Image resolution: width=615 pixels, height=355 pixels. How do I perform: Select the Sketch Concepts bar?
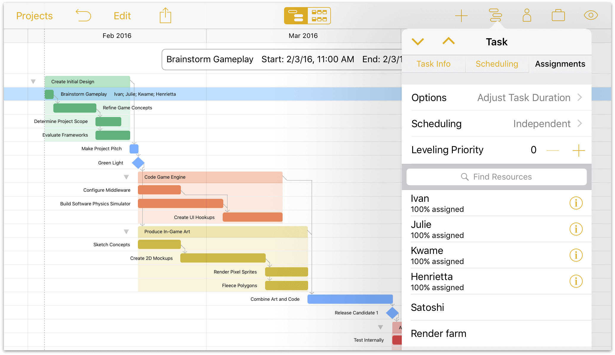[x=159, y=244]
